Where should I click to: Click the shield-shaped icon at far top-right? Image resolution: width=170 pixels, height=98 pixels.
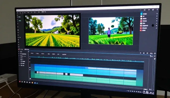tap(158, 10)
